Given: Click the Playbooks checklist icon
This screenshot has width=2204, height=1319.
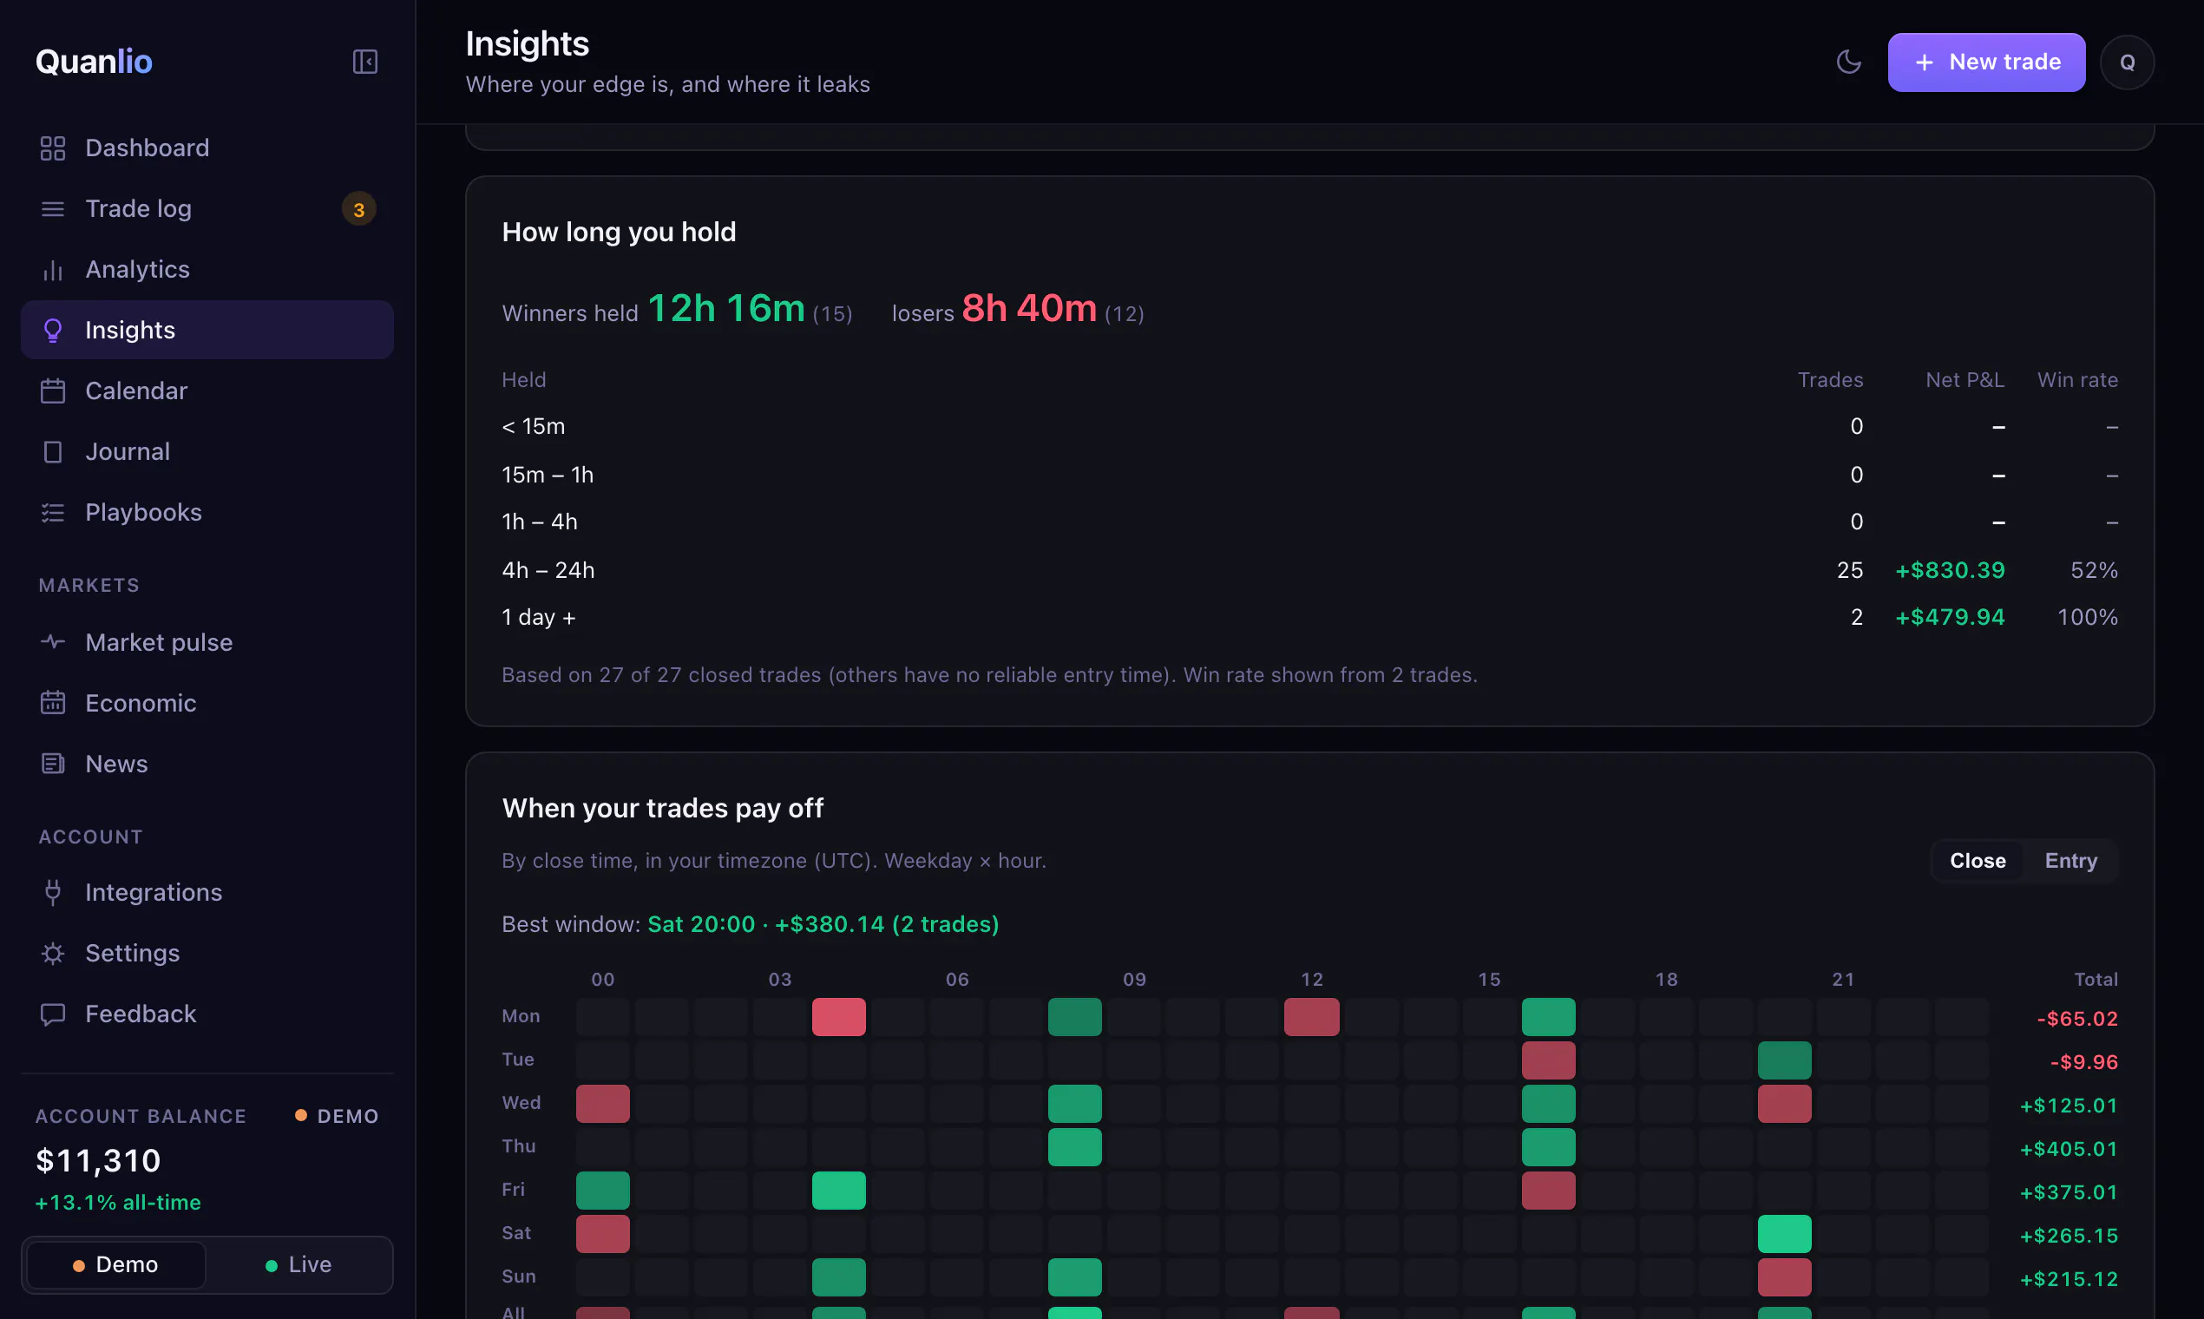Looking at the screenshot, I should point(52,512).
